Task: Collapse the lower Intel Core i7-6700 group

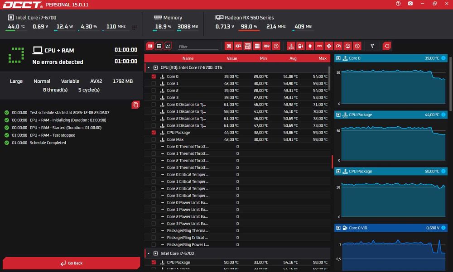Action: [149, 253]
